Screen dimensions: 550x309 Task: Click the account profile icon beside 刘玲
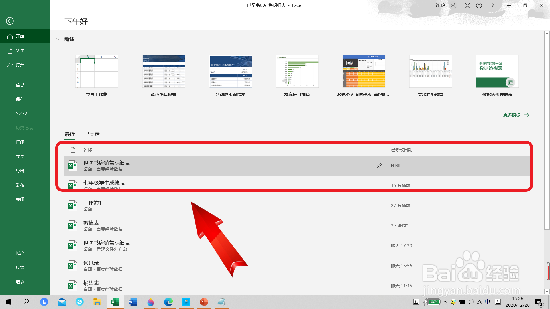coord(453,5)
